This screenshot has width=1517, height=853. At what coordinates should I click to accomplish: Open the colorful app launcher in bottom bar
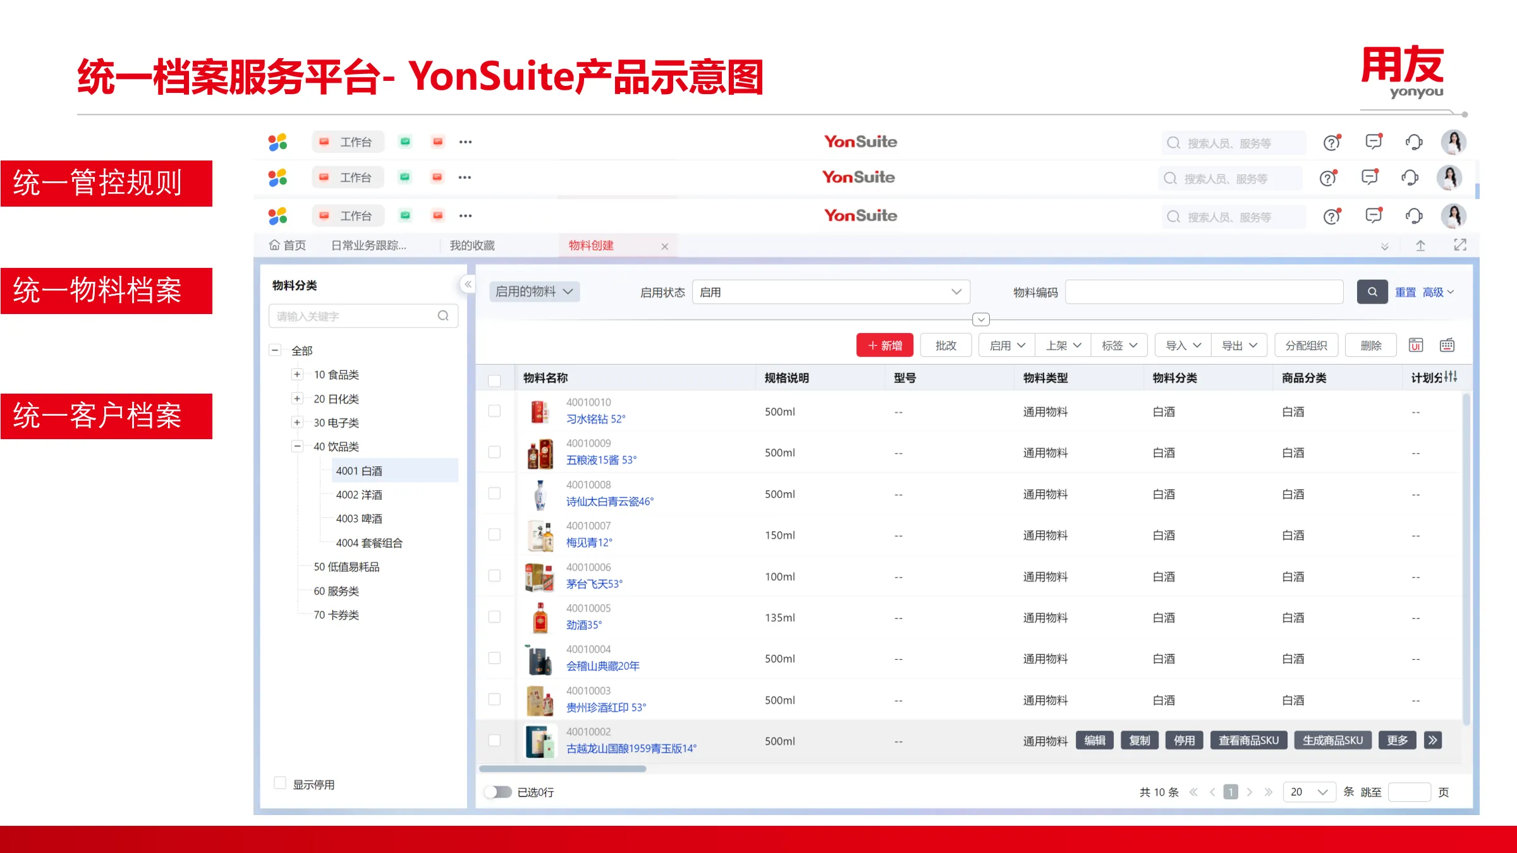point(277,216)
